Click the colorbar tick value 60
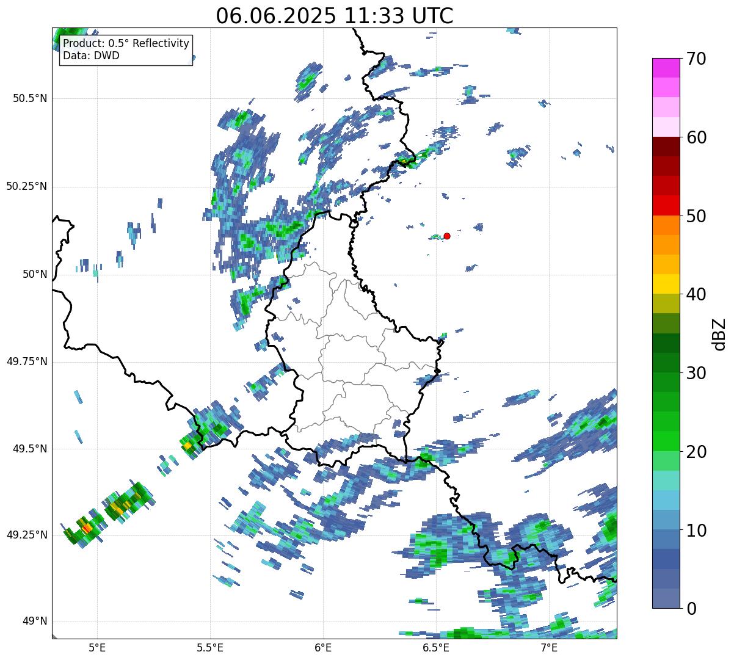734x660 pixels. click(697, 137)
